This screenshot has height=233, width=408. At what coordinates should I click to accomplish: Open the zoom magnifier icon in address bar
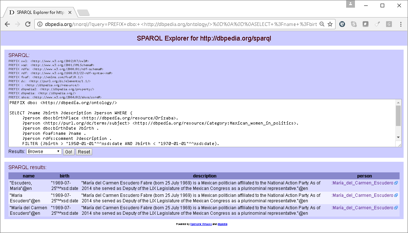(322, 24)
